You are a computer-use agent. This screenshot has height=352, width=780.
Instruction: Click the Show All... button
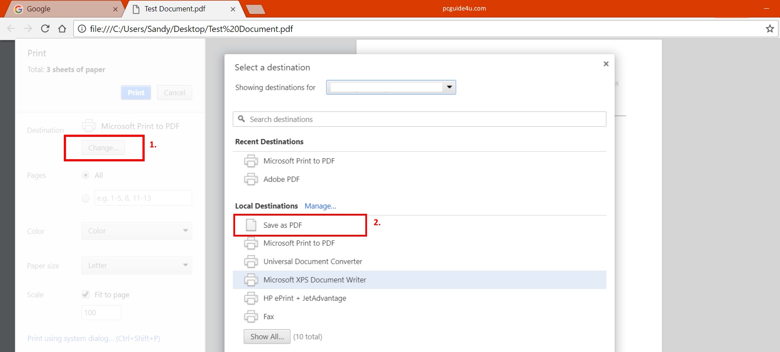click(267, 337)
